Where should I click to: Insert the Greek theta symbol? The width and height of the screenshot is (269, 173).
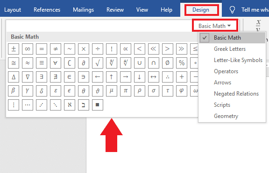[x=84, y=91]
